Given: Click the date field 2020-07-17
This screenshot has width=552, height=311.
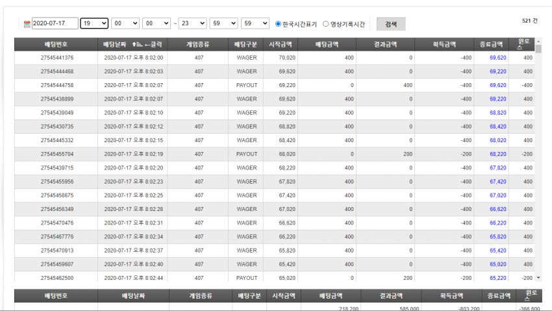Looking at the screenshot, I should click(55, 23).
